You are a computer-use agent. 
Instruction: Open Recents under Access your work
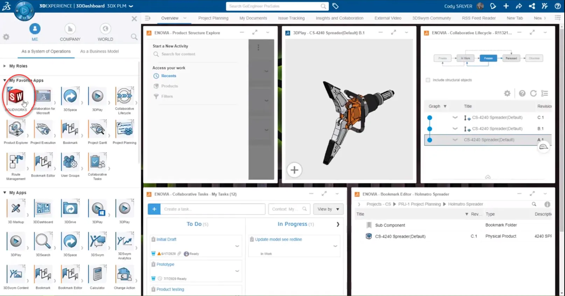click(x=169, y=76)
